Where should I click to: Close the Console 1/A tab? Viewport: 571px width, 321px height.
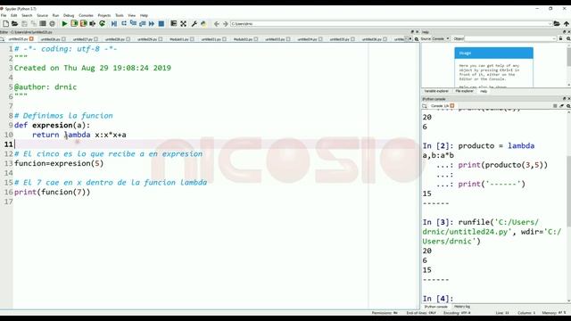[x=452, y=105]
